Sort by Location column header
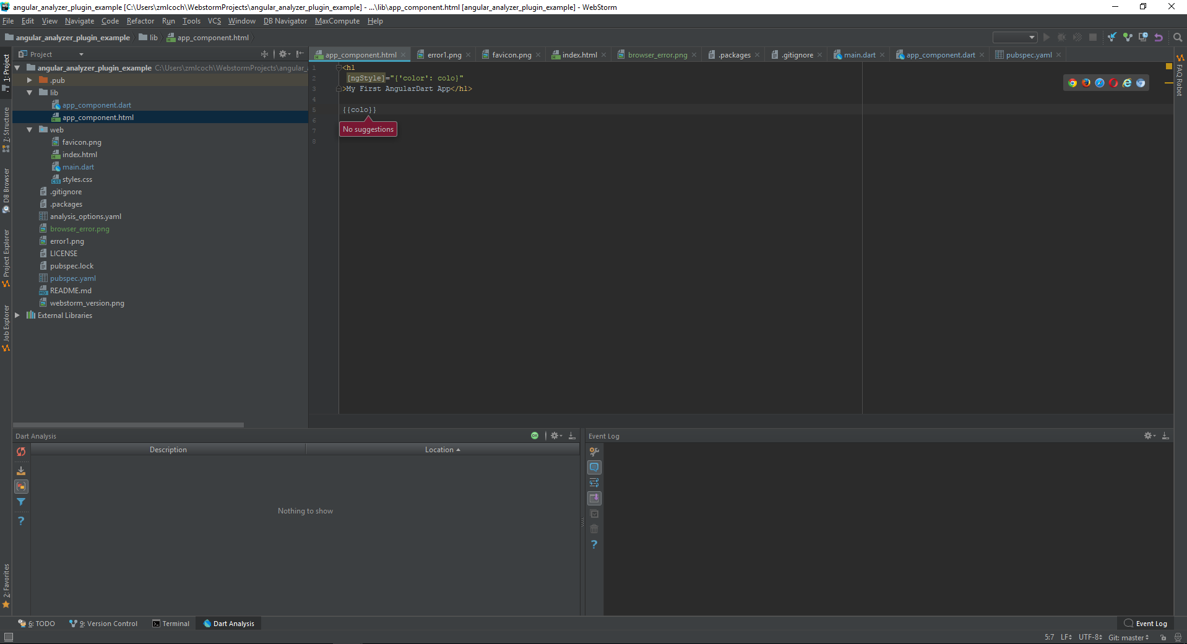Viewport: 1187px width, 644px height. (442, 450)
